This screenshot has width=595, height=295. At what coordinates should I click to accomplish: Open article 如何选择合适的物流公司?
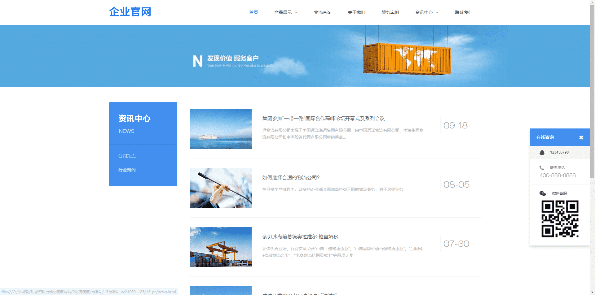291,178
